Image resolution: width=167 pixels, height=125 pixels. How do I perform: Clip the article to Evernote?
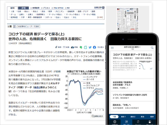pyautogui.click(x=81, y=47)
